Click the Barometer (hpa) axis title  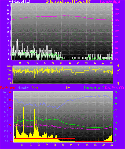click(110, 2)
